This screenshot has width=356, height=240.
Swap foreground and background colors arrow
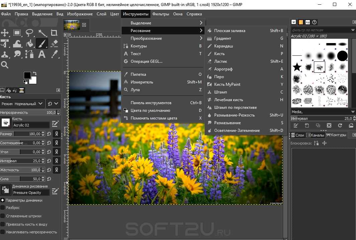coord(35,73)
